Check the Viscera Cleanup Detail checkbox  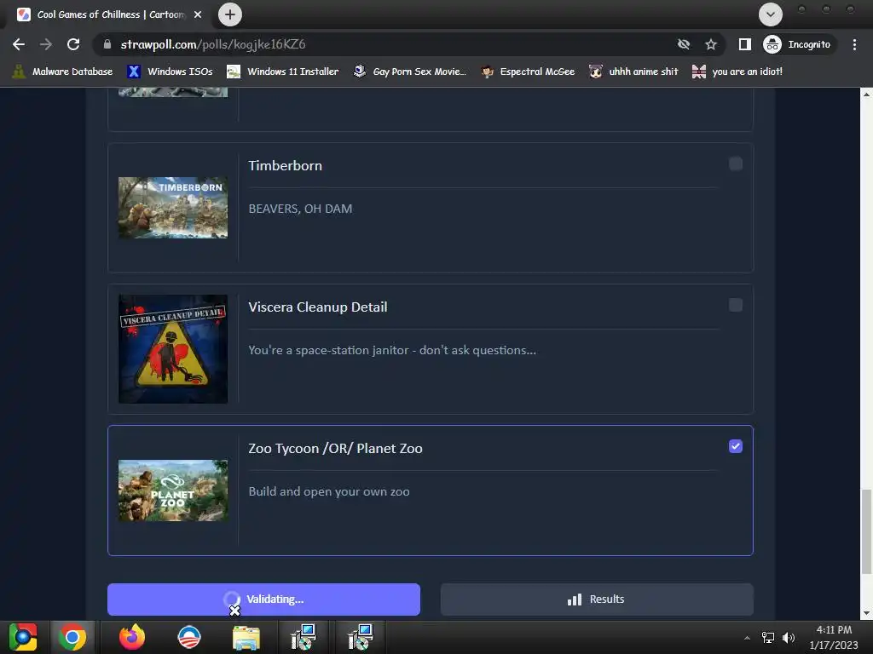(x=736, y=305)
